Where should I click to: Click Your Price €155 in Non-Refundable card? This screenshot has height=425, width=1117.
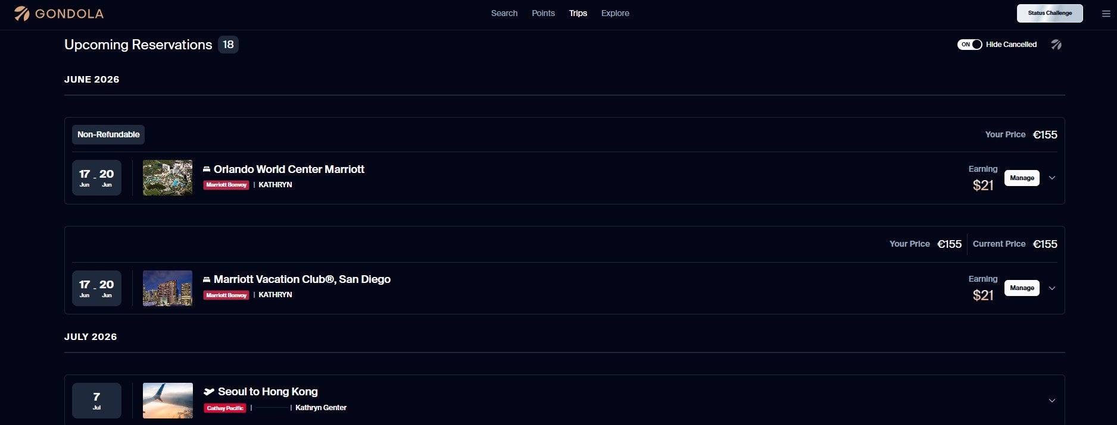1021,135
